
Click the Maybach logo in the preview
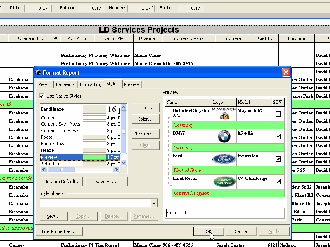[224, 114]
